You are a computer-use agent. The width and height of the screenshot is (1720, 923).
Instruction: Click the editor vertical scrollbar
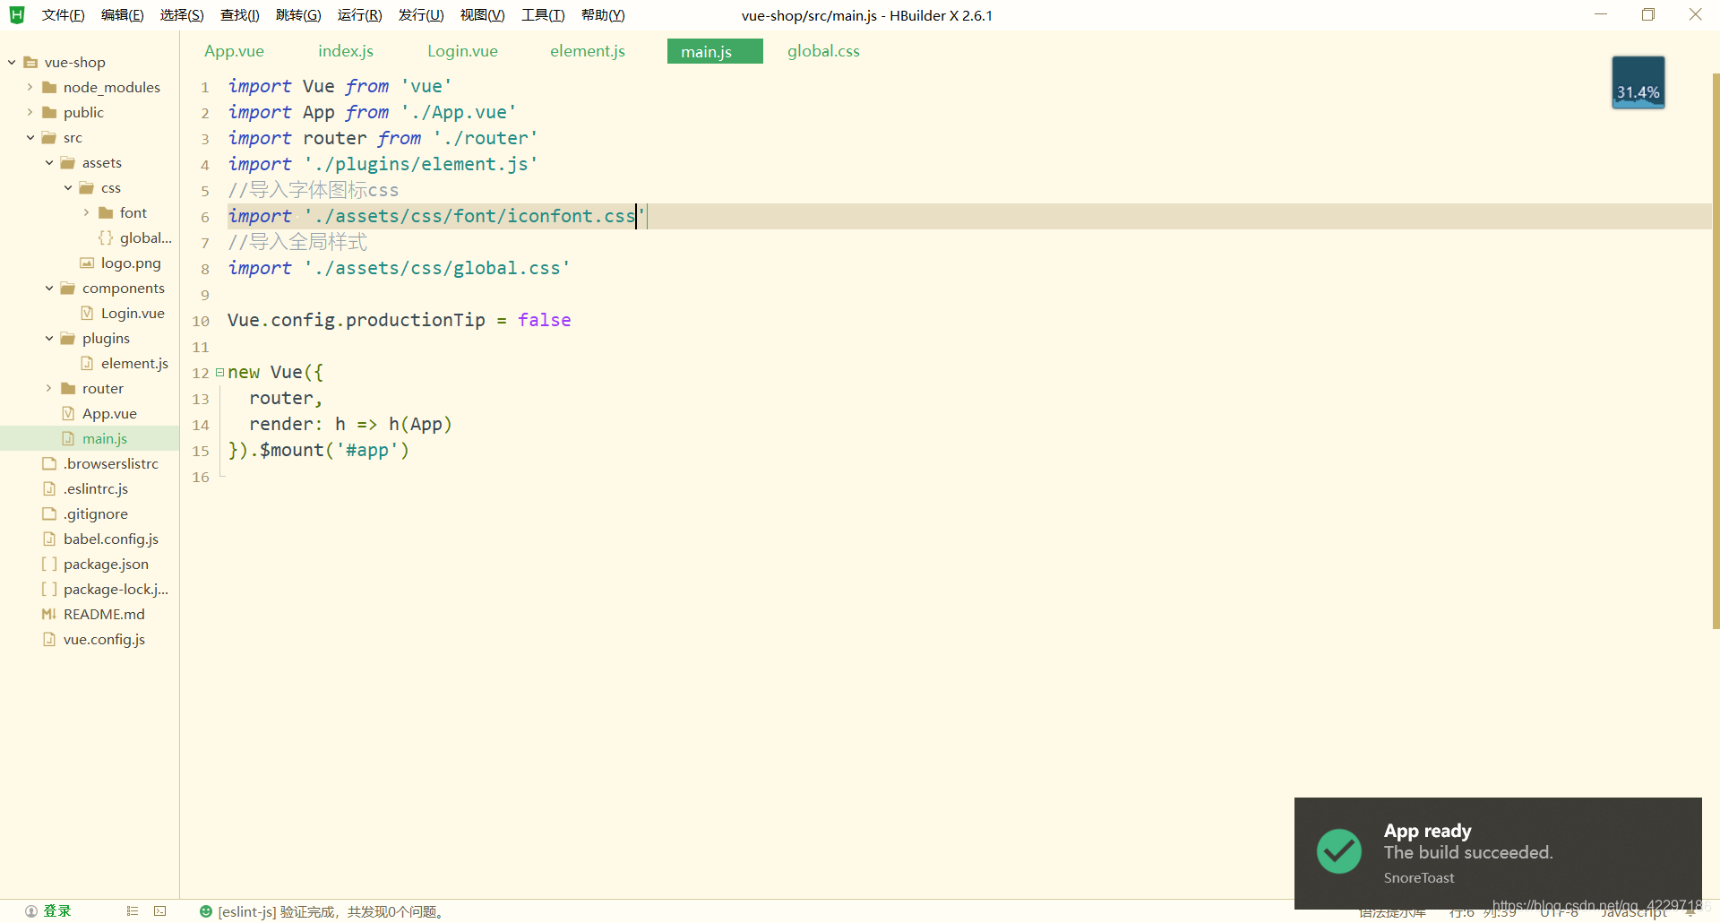(1716, 350)
